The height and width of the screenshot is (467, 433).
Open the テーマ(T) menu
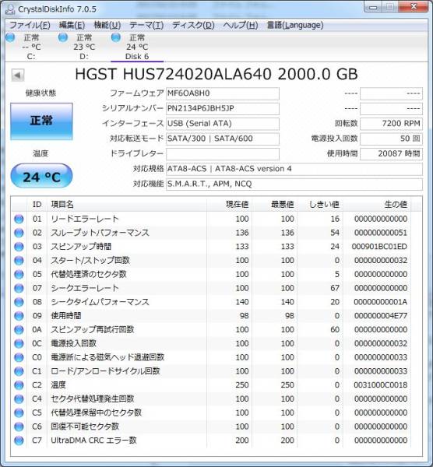coord(146,25)
